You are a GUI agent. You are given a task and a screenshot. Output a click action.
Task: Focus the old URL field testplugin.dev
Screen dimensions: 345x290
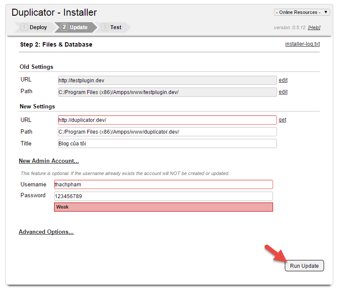[167, 81]
